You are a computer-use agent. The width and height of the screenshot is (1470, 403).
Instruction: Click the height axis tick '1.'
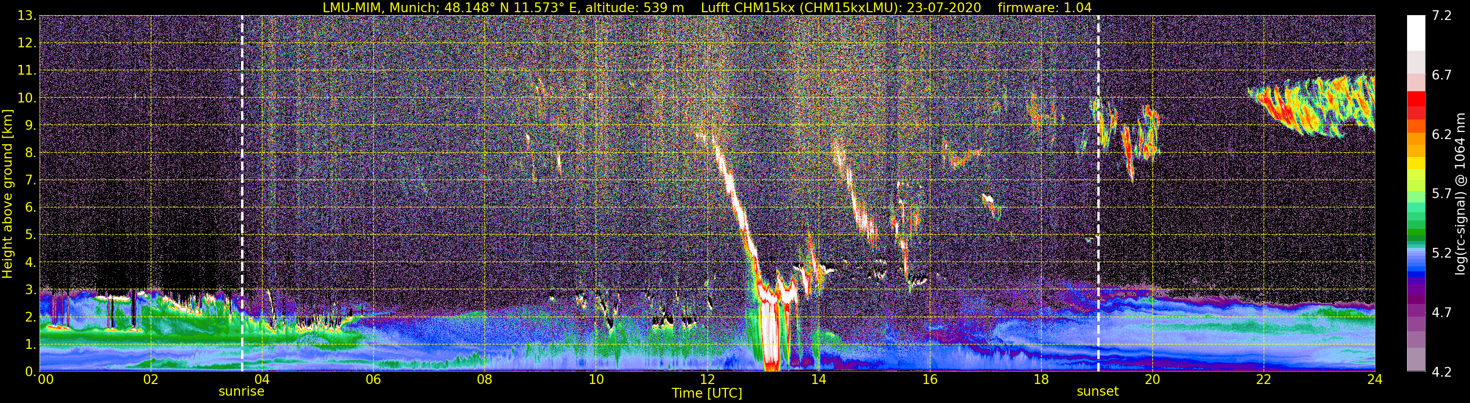pos(30,344)
